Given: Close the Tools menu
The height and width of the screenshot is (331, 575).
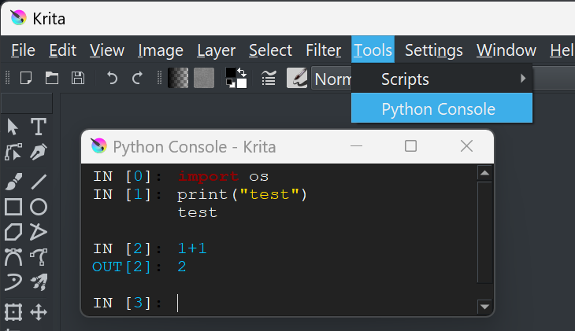Looking at the screenshot, I should [x=373, y=50].
